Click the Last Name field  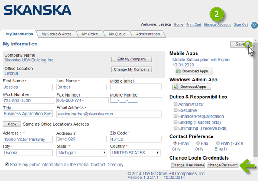[81, 87]
